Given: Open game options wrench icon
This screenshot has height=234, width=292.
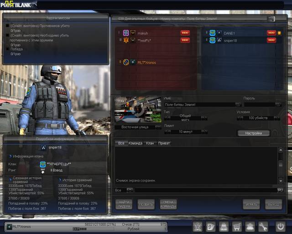Looking at the screenshot, I should pyautogui.click(x=263, y=227).
